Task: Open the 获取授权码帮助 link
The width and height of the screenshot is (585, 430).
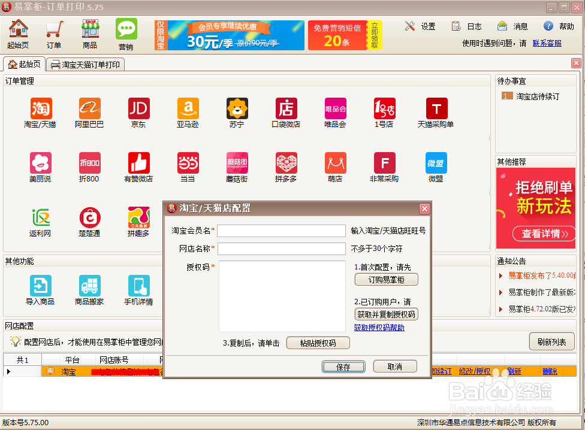Action: click(379, 328)
